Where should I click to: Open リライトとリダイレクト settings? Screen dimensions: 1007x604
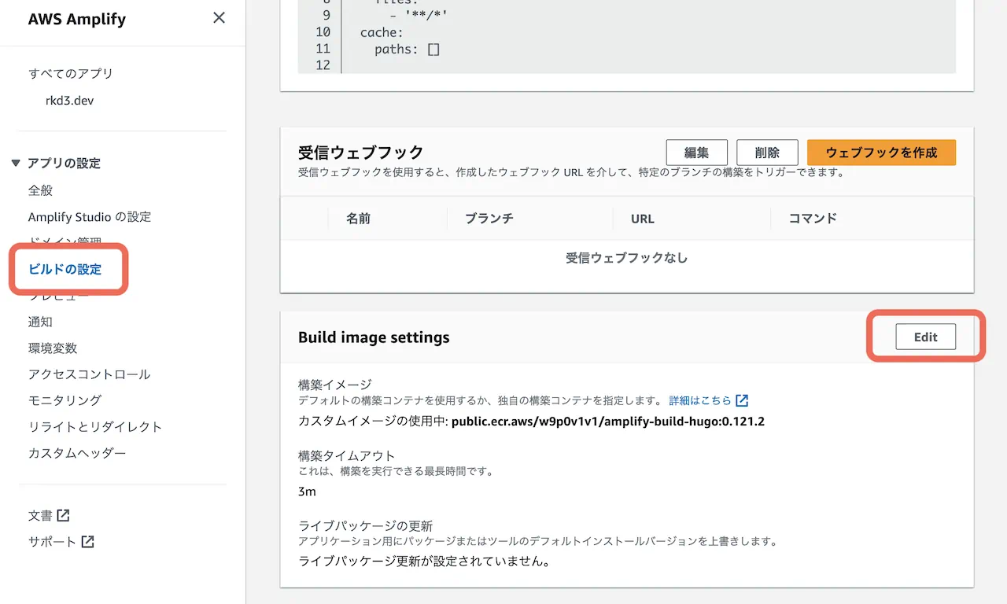pos(92,428)
